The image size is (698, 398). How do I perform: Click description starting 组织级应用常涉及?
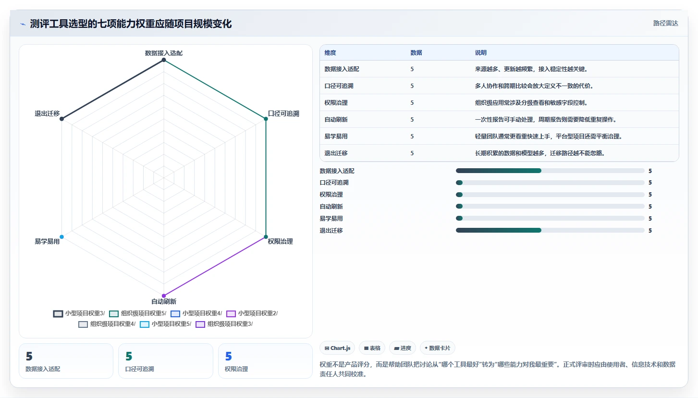(531, 103)
